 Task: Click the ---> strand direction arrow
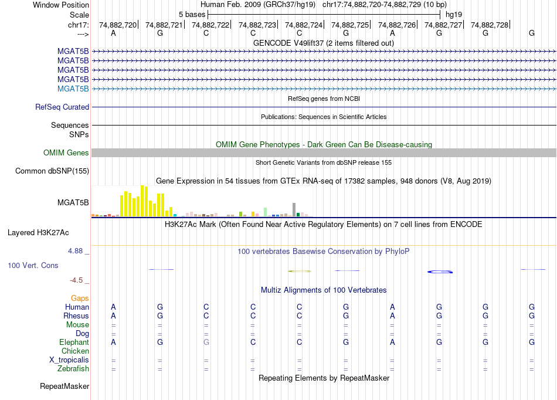83,34
